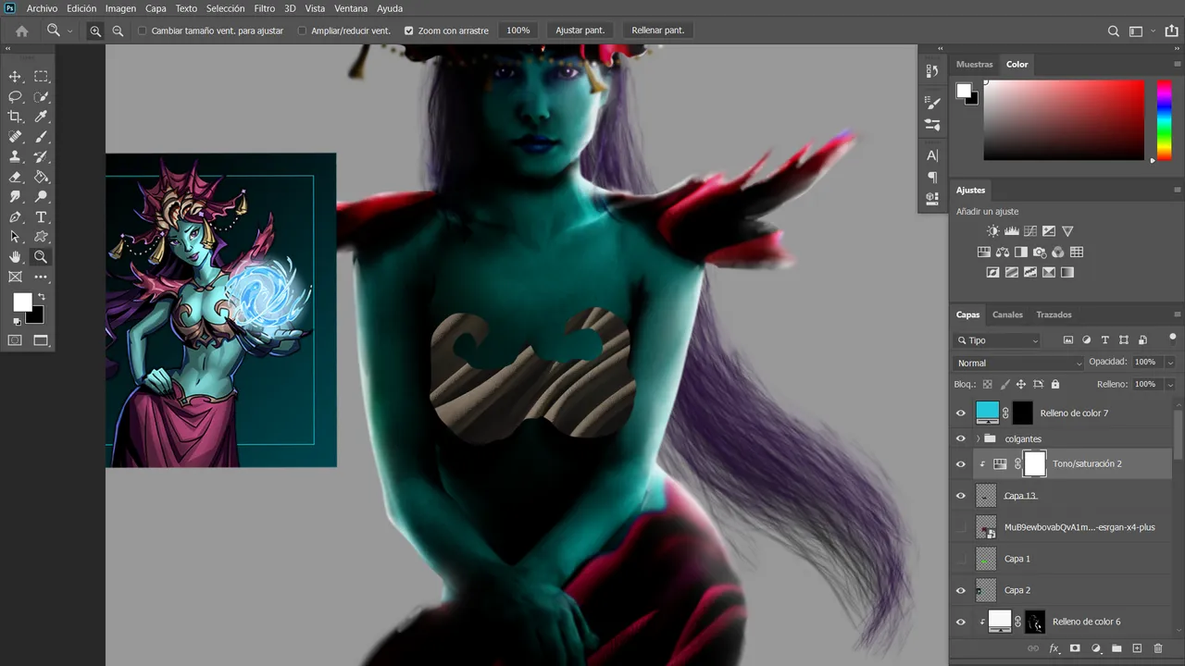This screenshot has width=1185, height=666.
Task: Uncheck Zoom con arrastre
Action: (x=409, y=31)
